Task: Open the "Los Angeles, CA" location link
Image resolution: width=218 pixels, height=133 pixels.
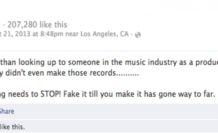Action: 104,34
